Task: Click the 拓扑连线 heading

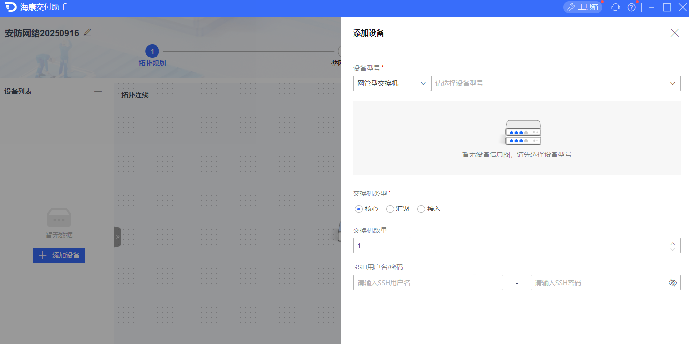Action: click(x=135, y=95)
